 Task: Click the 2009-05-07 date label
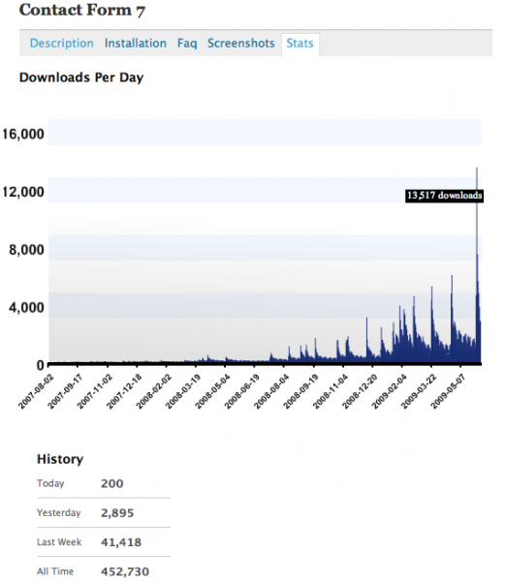click(449, 391)
